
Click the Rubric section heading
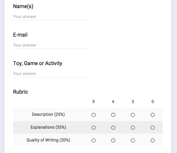tap(20, 92)
